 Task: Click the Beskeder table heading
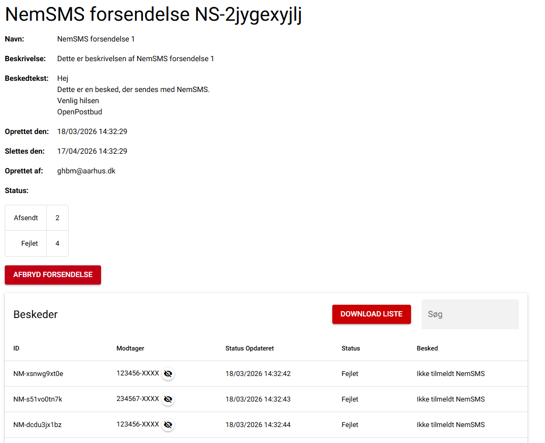(x=36, y=314)
